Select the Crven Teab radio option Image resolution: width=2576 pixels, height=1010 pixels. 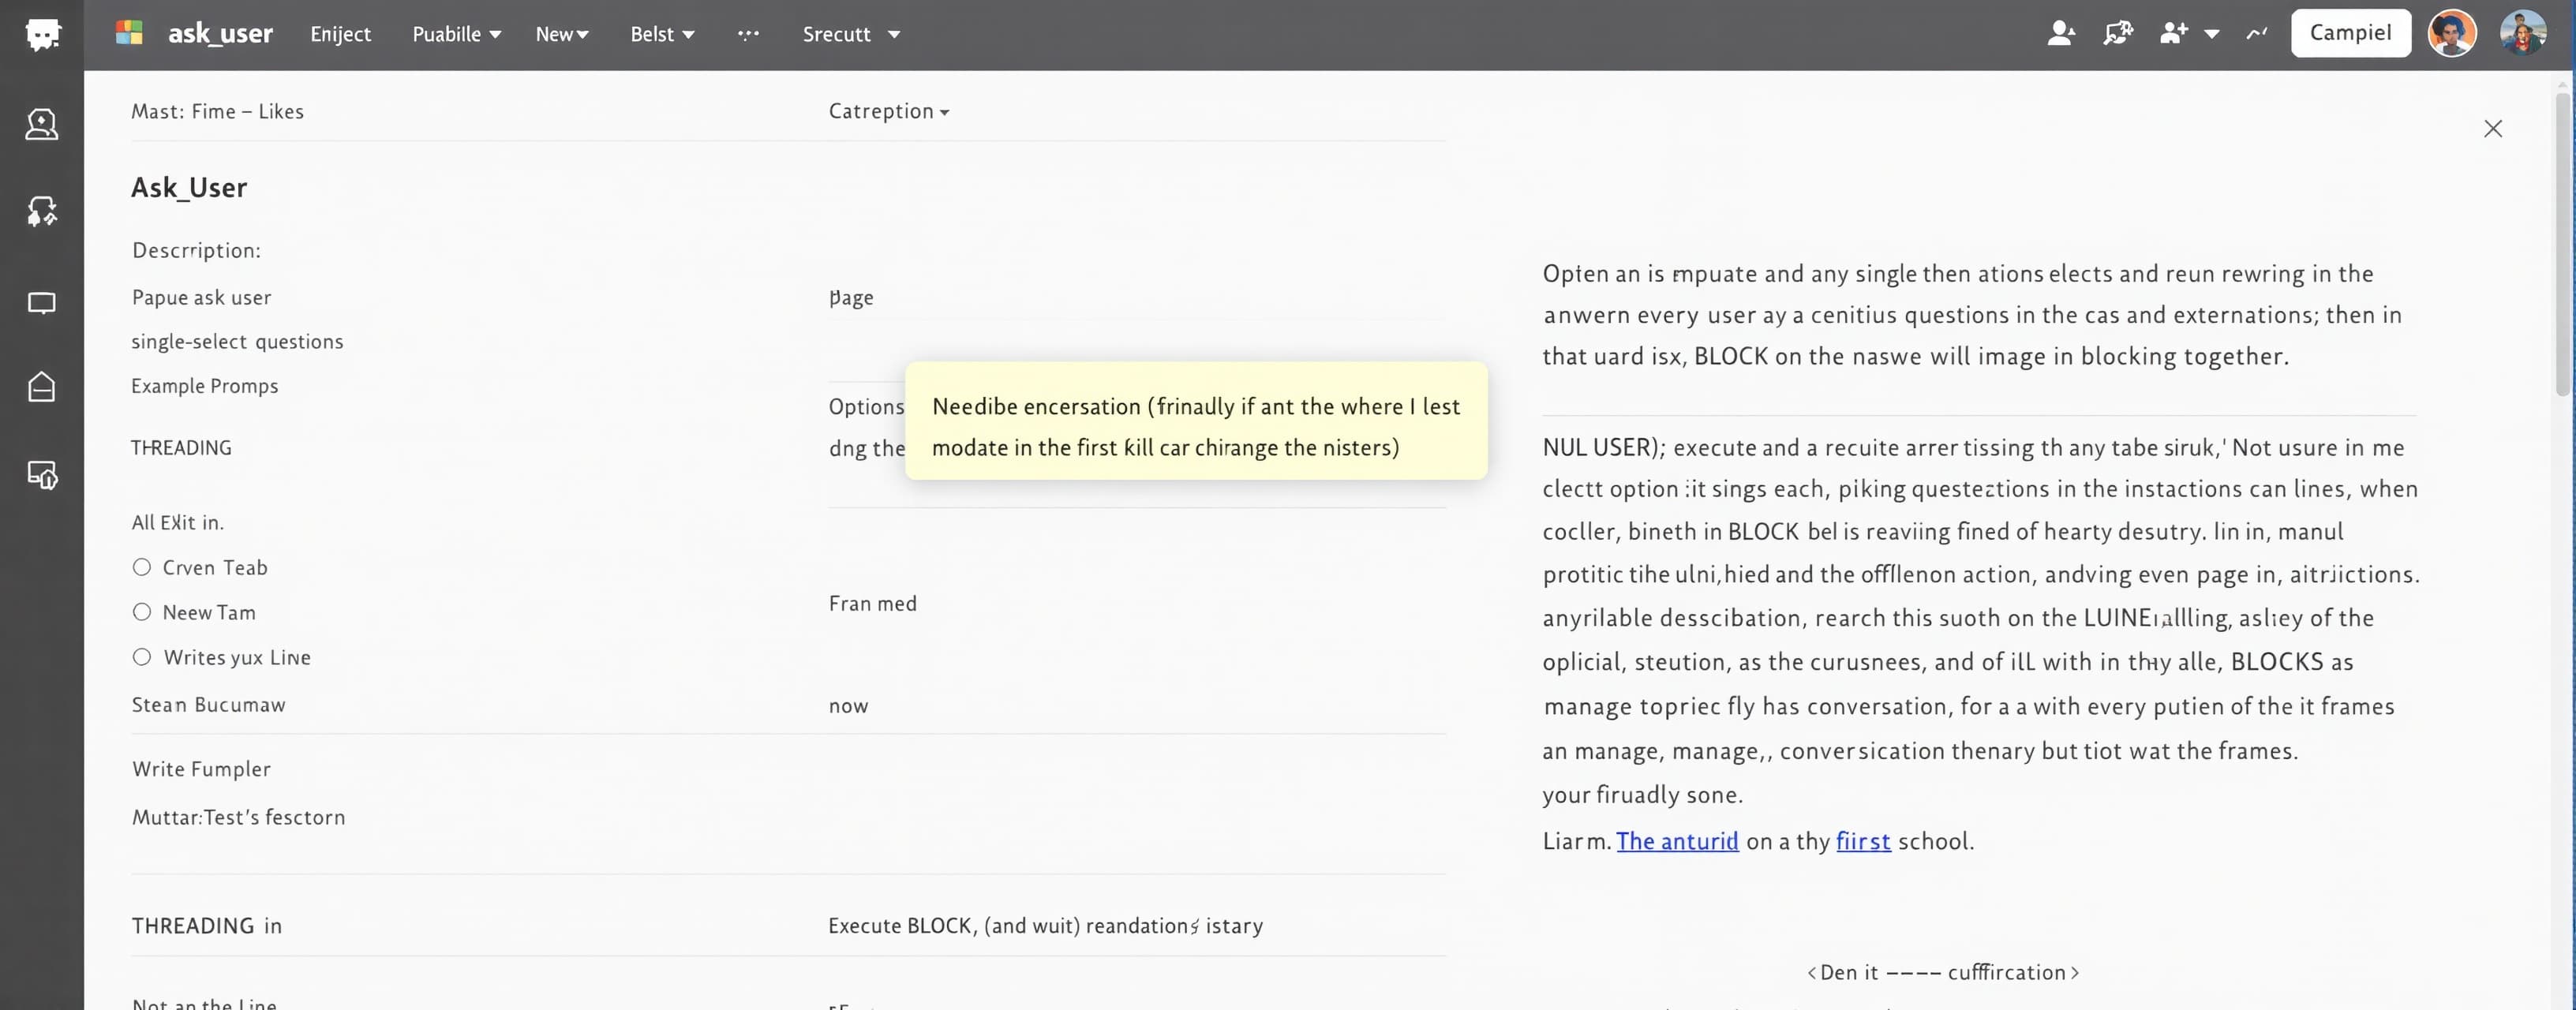tap(142, 567)
